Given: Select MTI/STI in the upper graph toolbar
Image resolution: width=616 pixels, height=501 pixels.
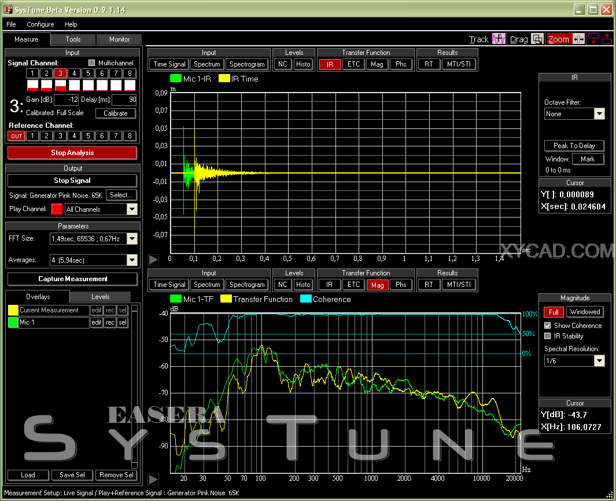Looking at the screenshot, I should pos(459,64).
